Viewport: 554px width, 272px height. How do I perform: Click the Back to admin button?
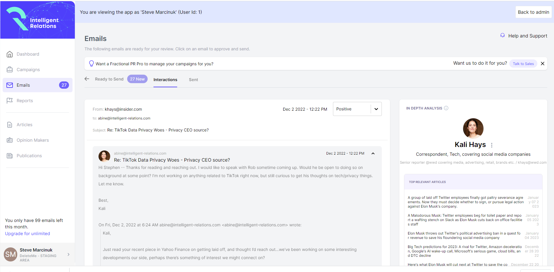(x=534, y=12)
